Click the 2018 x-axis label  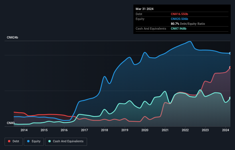click(x=104, y=130)
